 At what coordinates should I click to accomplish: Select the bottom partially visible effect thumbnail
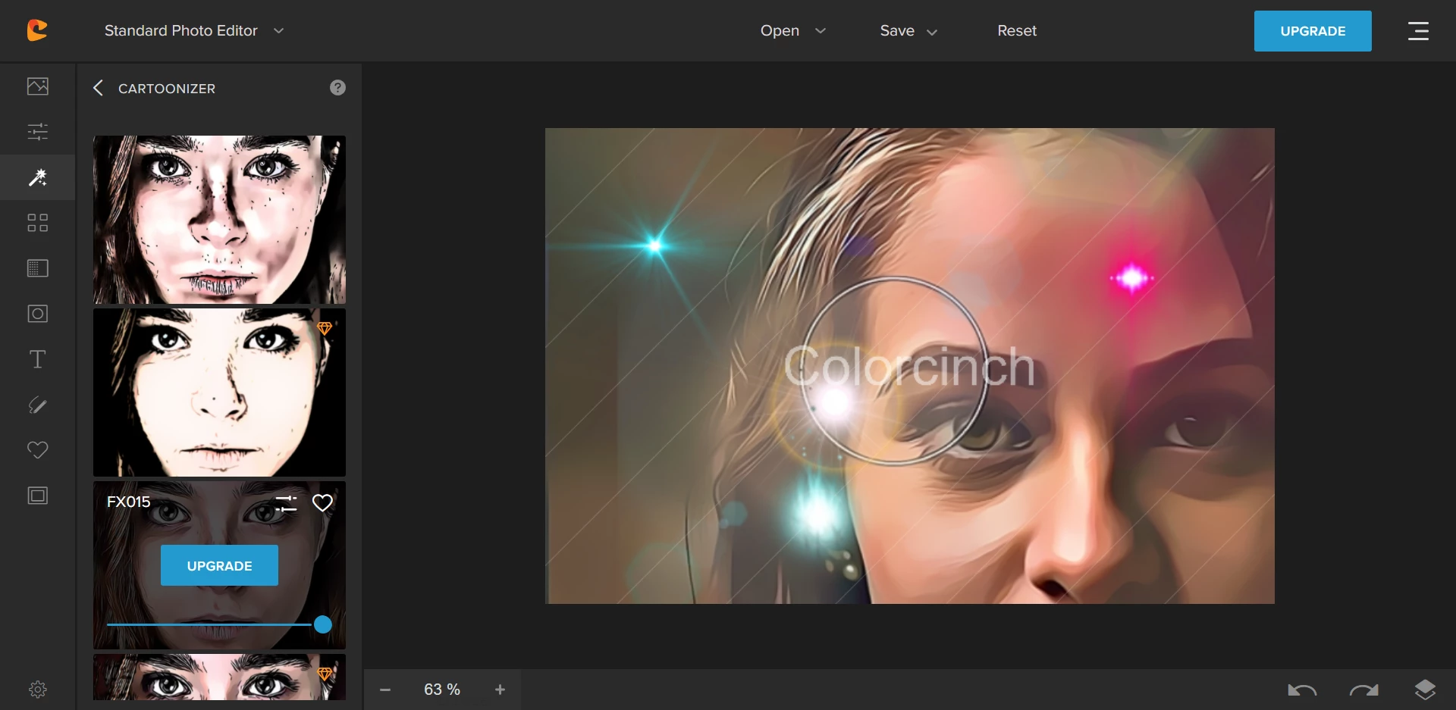click(x=219, y=677)
